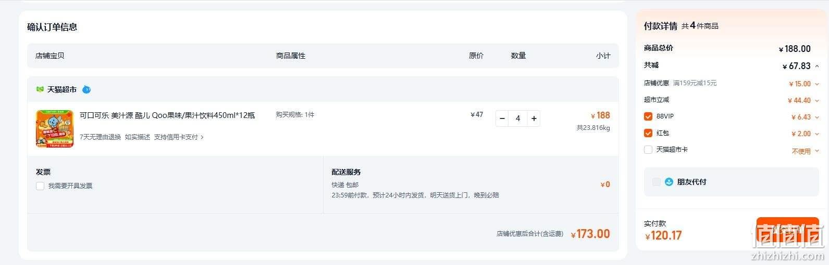Expand the 超市立减 ¥44.40 dropdown
829x265 pixels.
(817, 100)
